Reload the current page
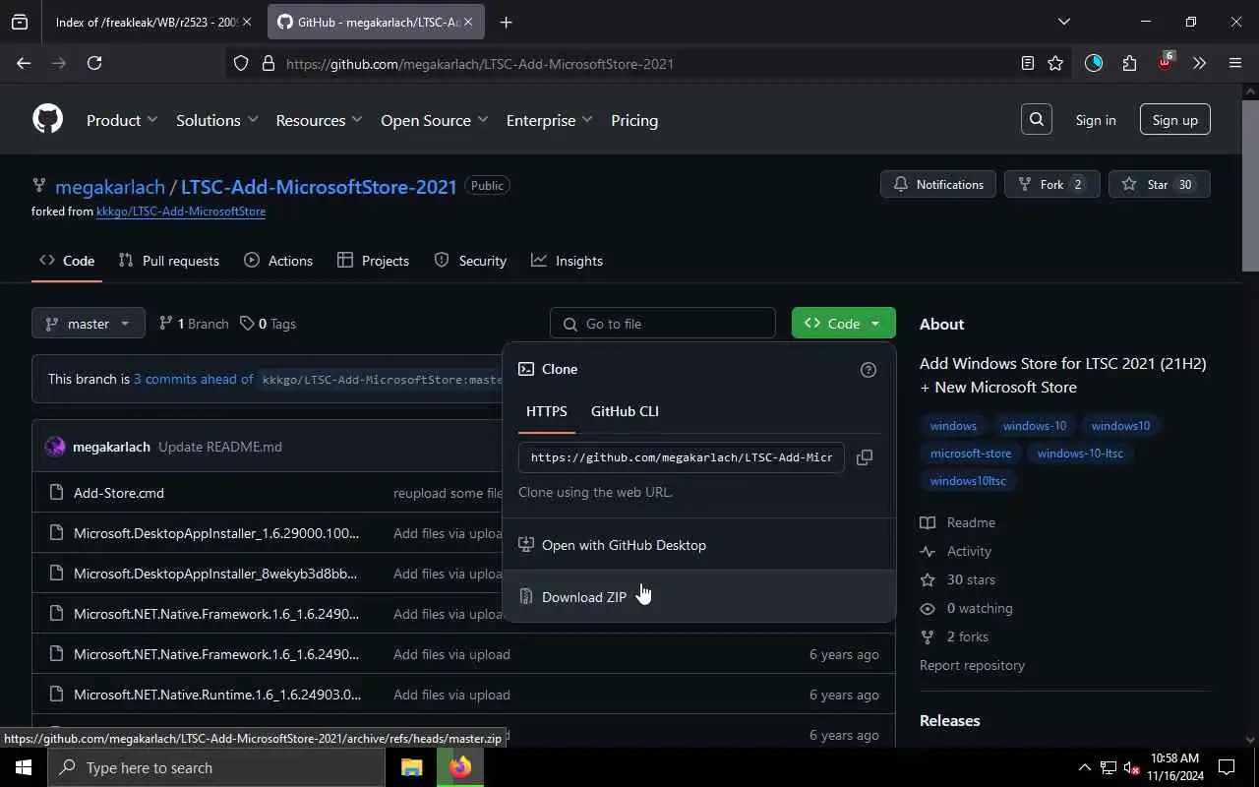This screenshot has height=787, width=1259. [94, 63]
